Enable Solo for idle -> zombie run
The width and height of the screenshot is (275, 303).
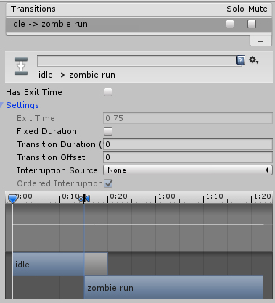pos(230,24)
